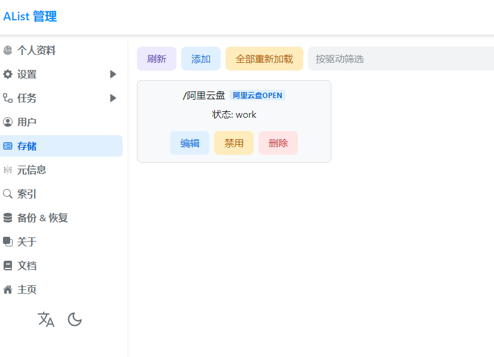The width and height of the screenshot is (494, 357).
Task: Click the /阿里云盘 mount path text
Action: tap(204, 96)
